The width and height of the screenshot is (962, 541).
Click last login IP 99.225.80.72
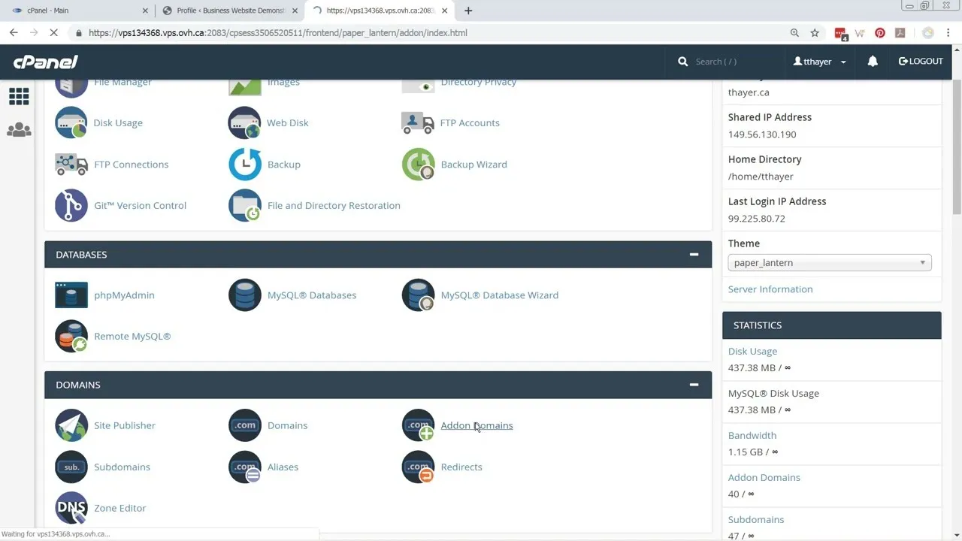pos(757,219)
